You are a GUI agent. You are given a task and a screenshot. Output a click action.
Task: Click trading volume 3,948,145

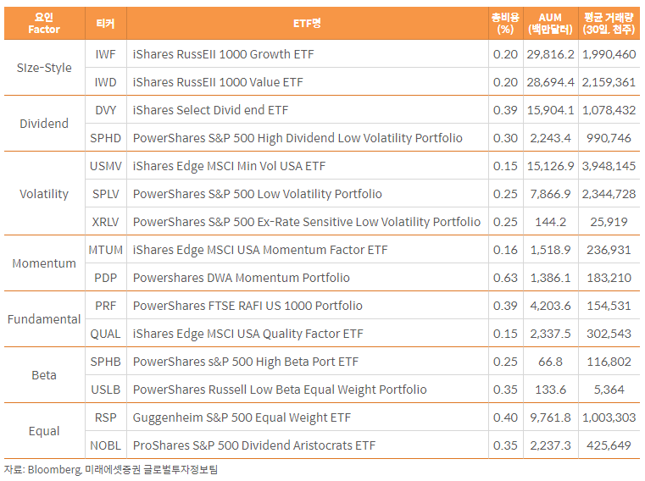609,166
